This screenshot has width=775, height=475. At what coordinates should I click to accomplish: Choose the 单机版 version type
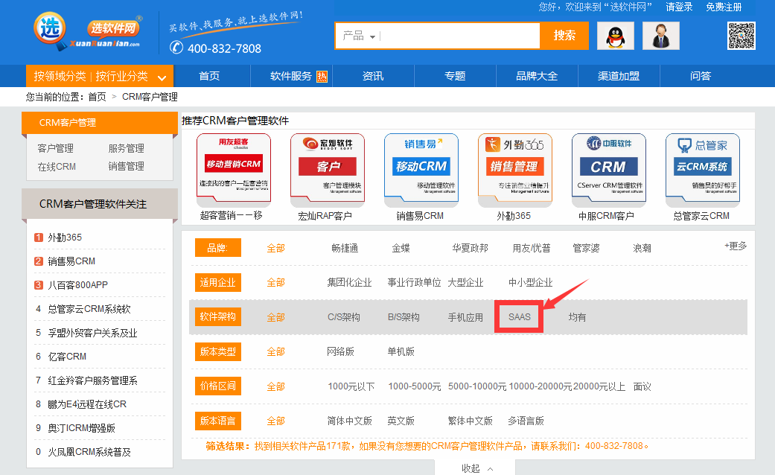click(x=401, y=351)
